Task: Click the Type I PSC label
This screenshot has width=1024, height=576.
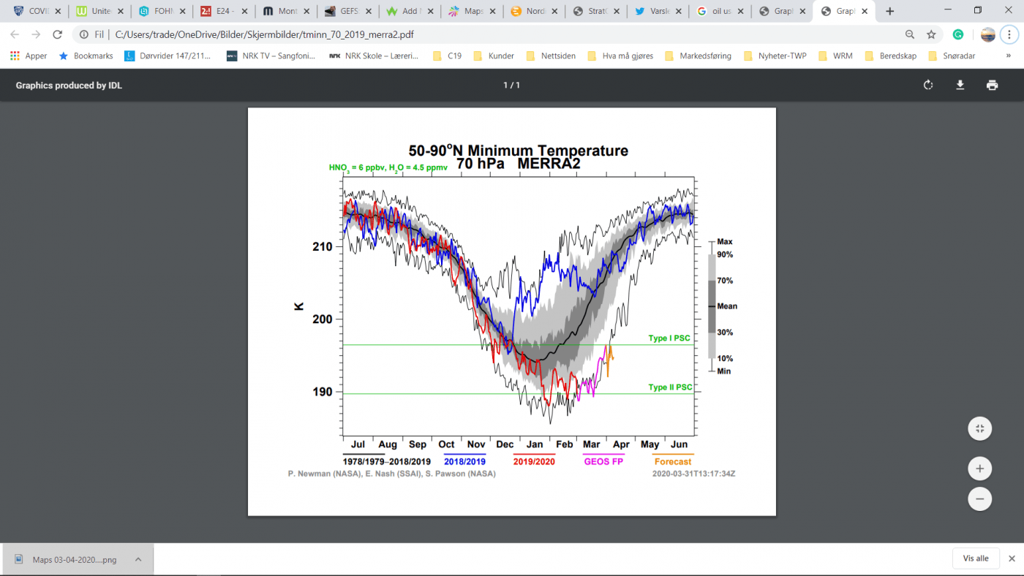Action: tap(669, 338)
